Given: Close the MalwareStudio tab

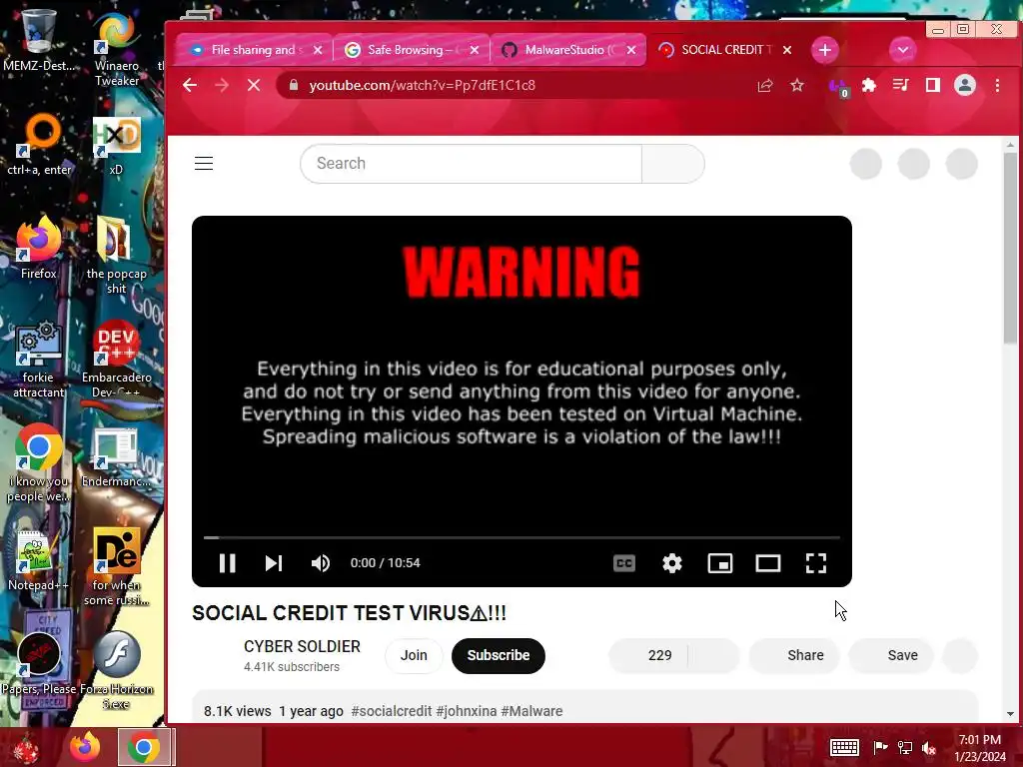Looking at the screenshot, I should pos(631,50).
